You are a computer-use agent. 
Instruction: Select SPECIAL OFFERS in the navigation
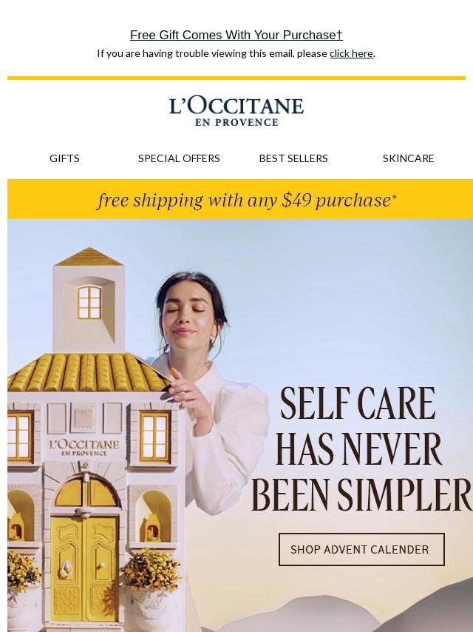(179, 158)
